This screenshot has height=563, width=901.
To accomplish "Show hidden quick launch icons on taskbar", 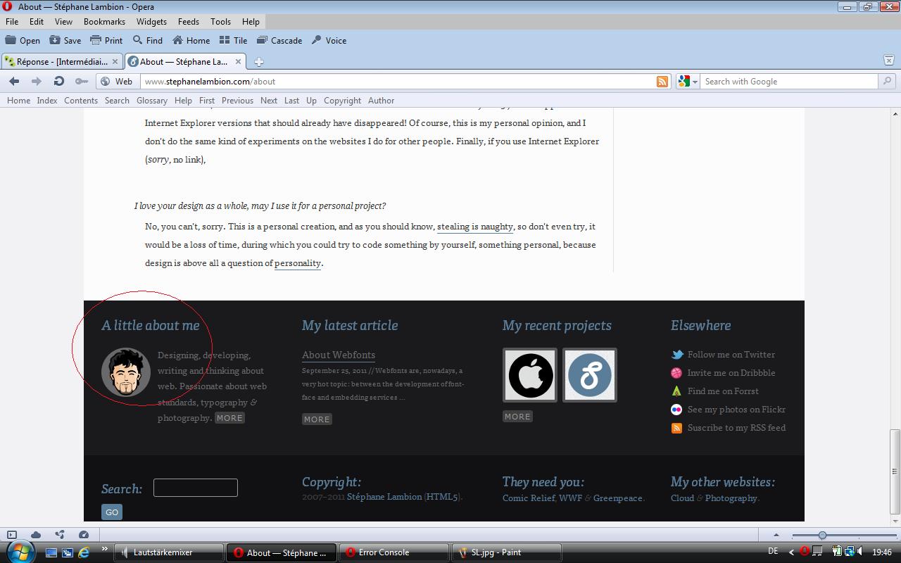I will tap(105, 549).
